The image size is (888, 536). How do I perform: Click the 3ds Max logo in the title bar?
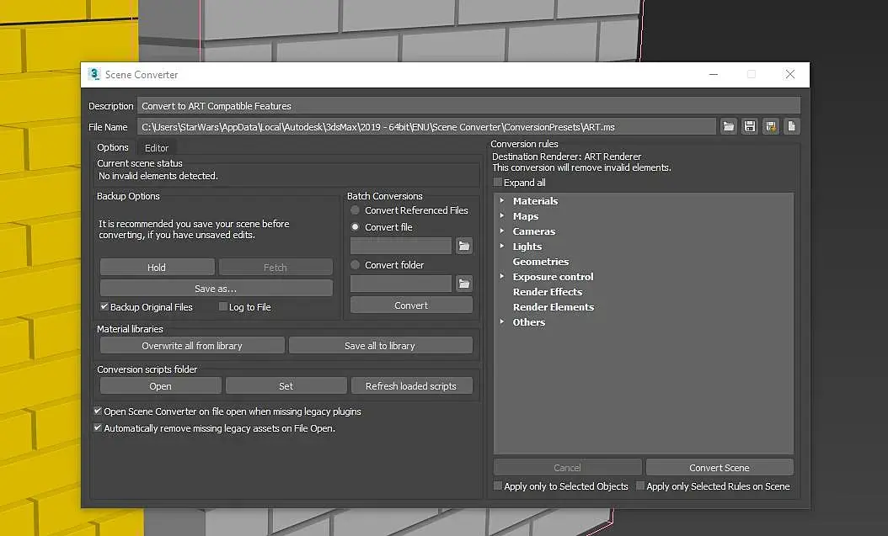94,74
